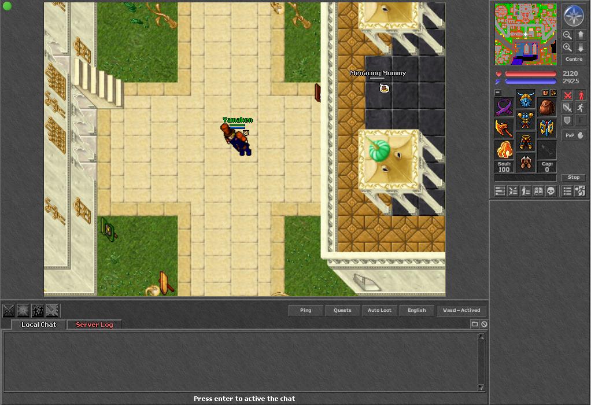Screen dimensions: 591x405
Task: Click the horned blue helmet slot
Action: coord(526,99)
